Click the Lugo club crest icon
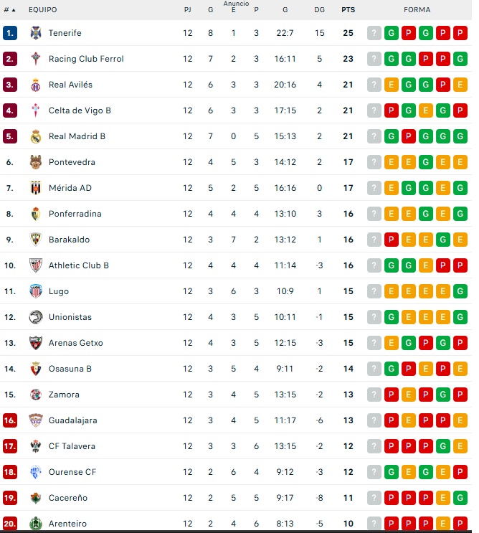Image resolution: width=479 pixels, height=533 pixels. [x=36, y=291]
